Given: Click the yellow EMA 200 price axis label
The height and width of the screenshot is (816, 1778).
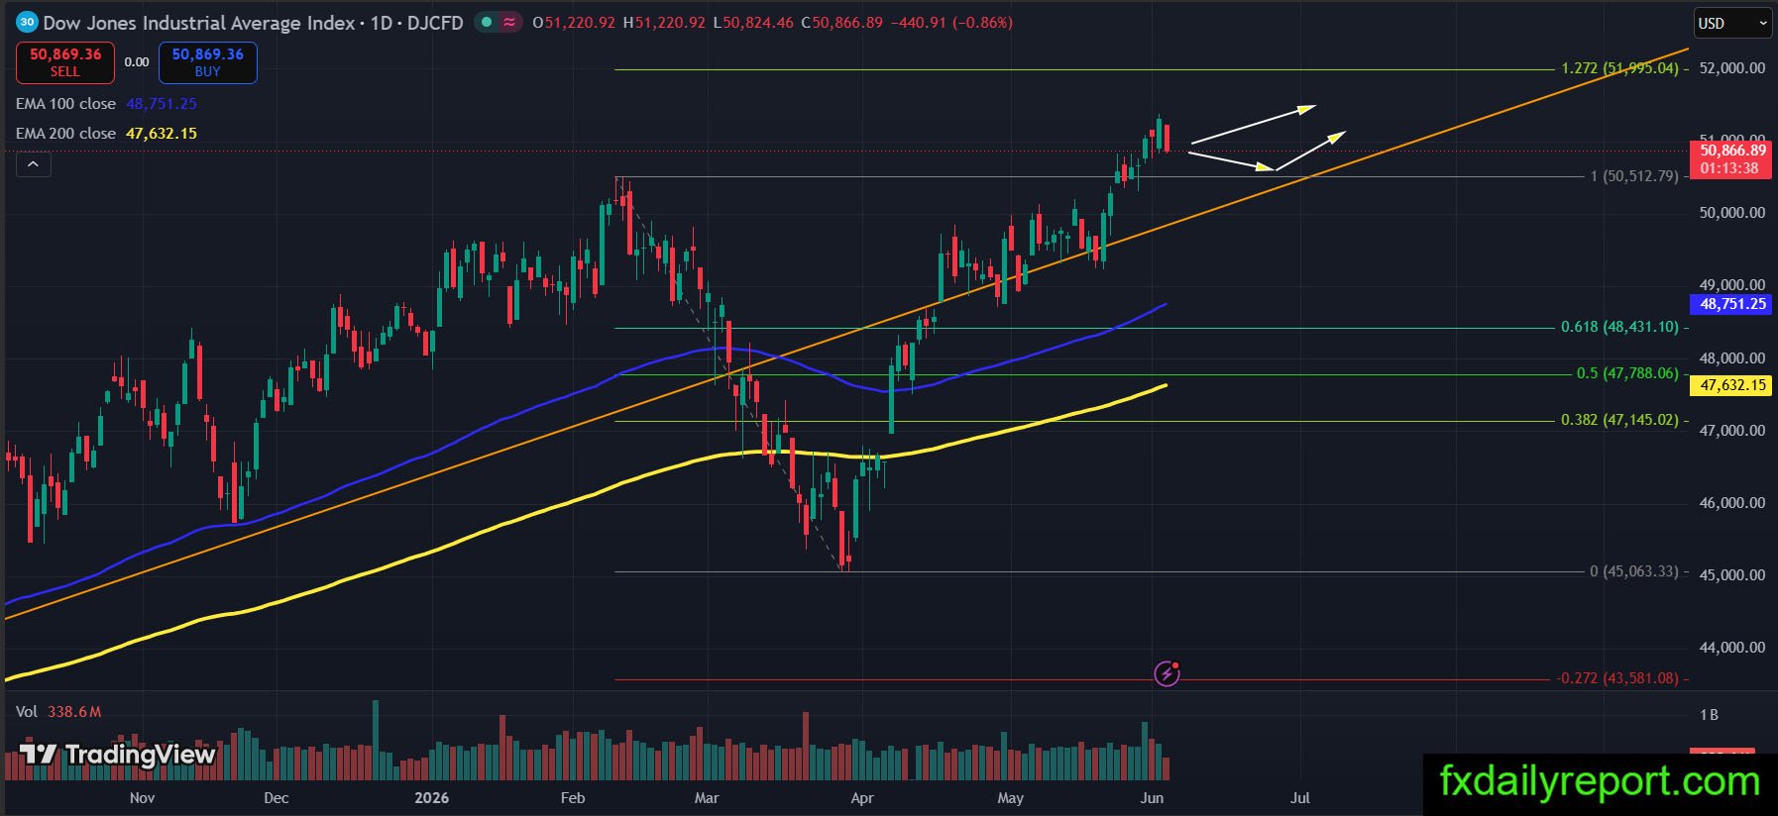Looking at the screenshot, I should coord(1732,385).
